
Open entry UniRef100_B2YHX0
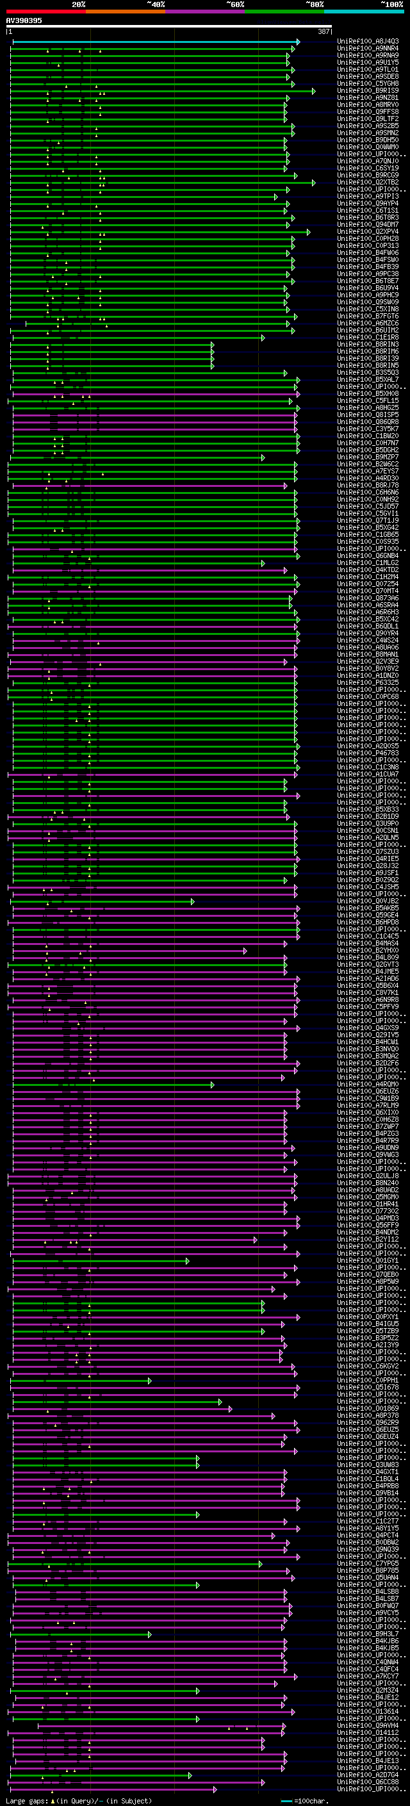pos(368,950)
